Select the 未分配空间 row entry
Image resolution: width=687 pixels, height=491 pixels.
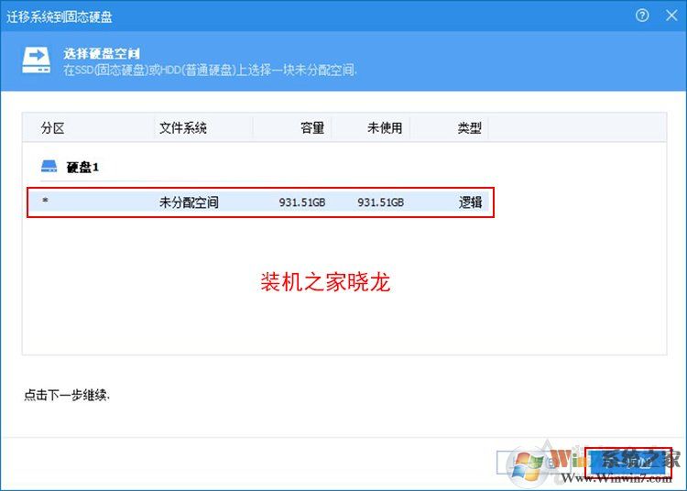pos(260,202)
